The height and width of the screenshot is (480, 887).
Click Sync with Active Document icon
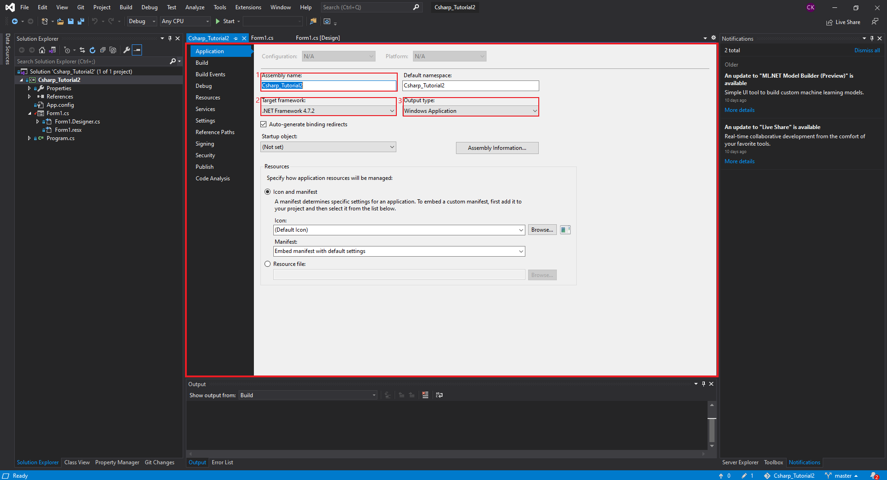coord(82,50)
